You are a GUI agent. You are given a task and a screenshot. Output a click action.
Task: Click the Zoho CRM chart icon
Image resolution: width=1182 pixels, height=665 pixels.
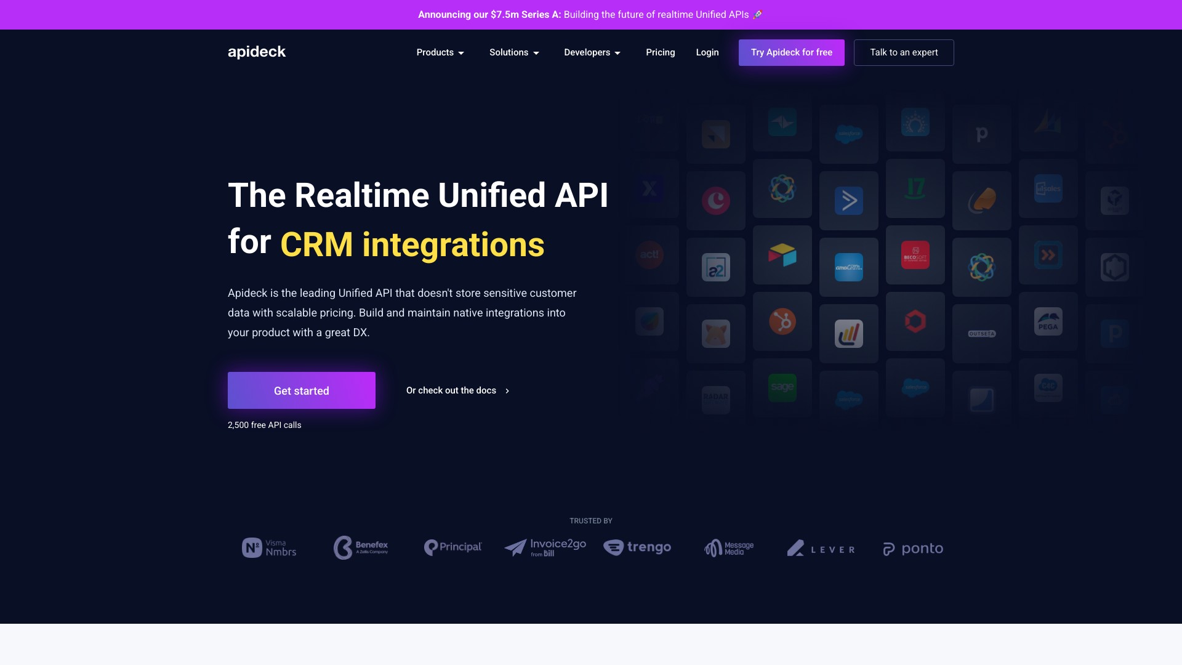pyautogui.click(x=848, y=334)
